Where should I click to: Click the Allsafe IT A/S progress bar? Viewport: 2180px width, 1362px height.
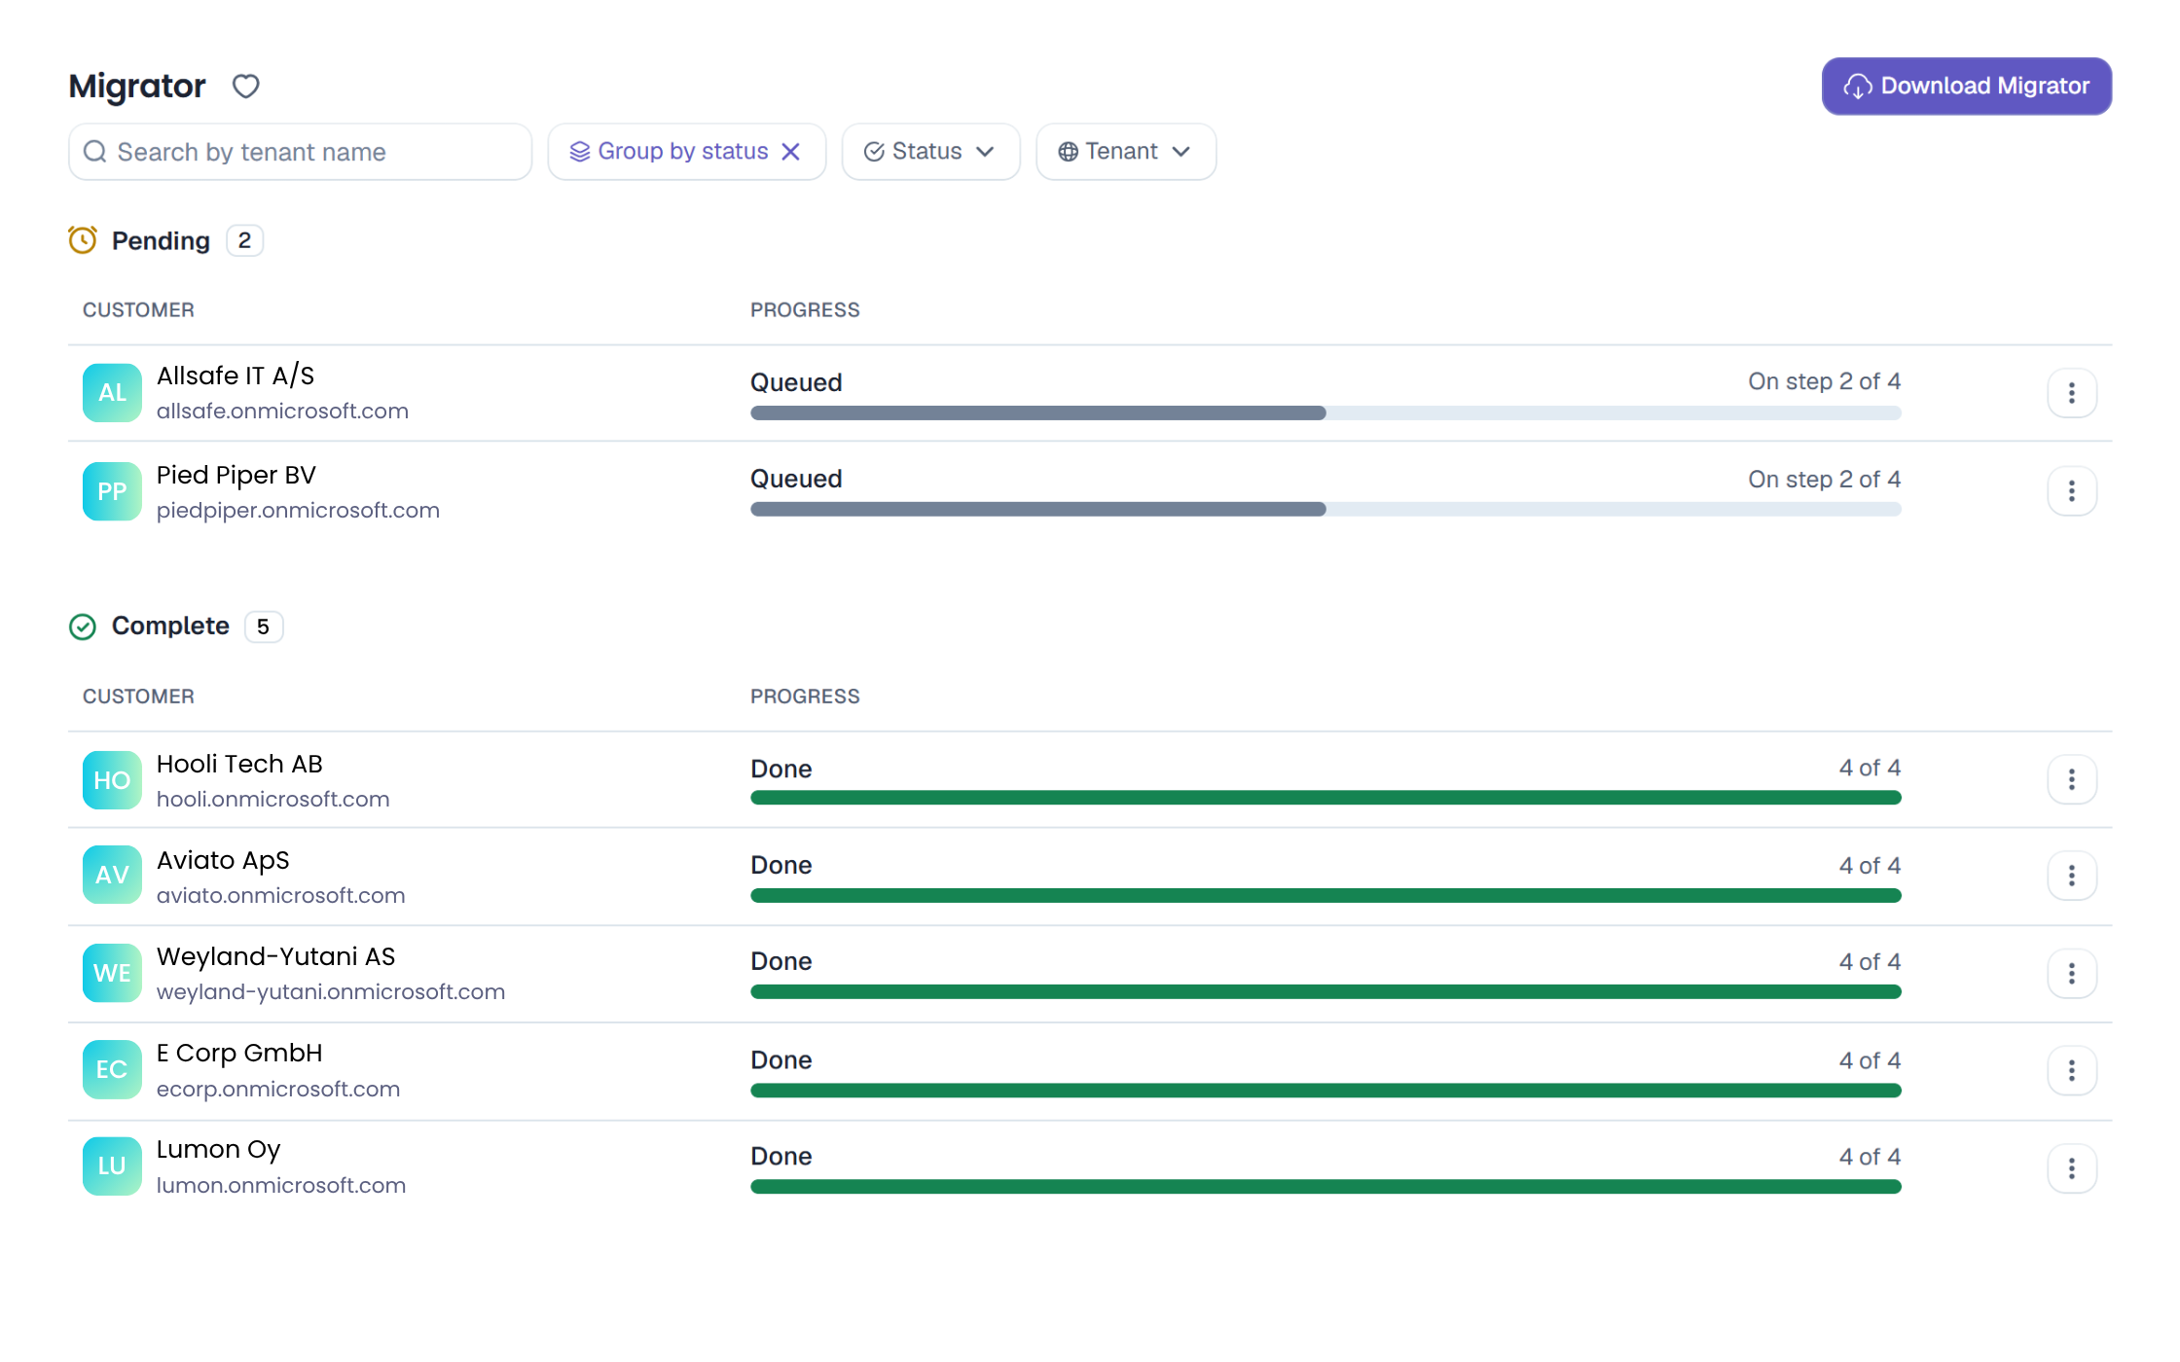point(1326,413)
